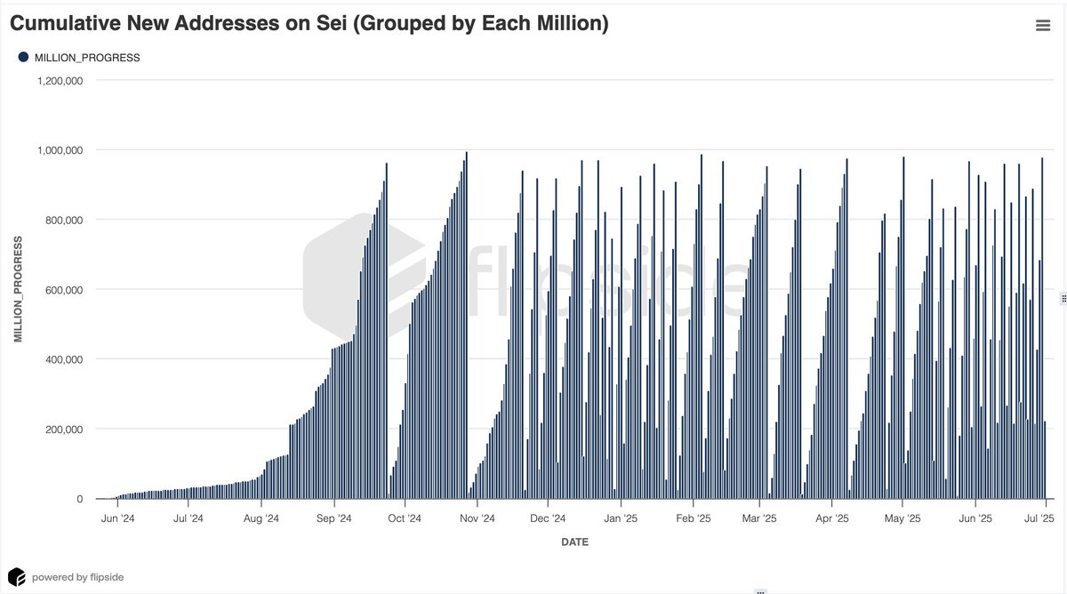Click the MILLION_PROGRESS legend dot icon
Image resolution: width=1067 pixels, height=594 pixels.
[x=22, y=57]
